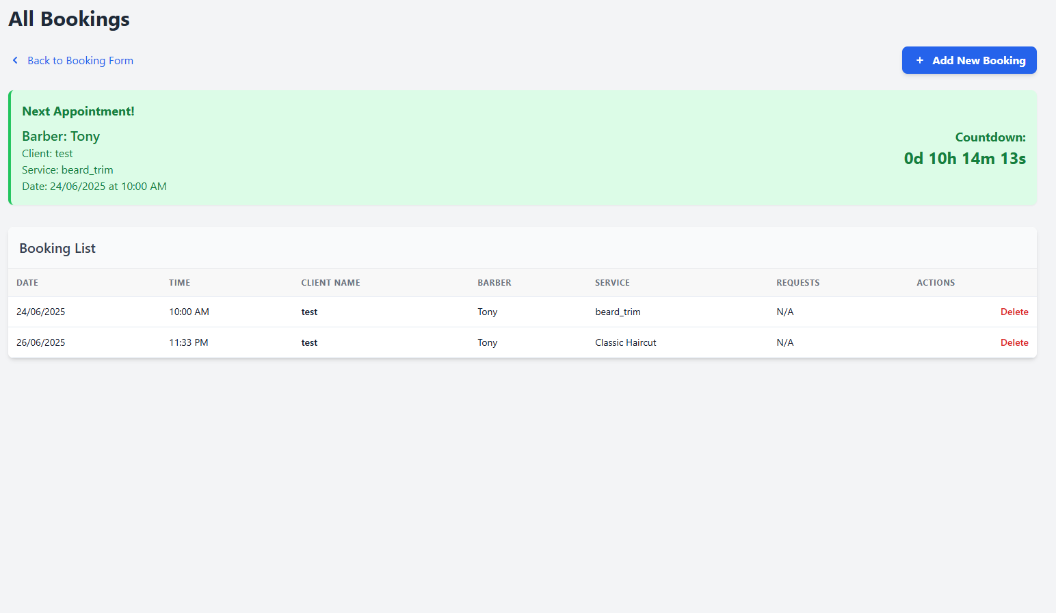This screenshot has height=613, width=1056.
Task: Click the 11:33 PM time cell
Action: pos(189,342)
